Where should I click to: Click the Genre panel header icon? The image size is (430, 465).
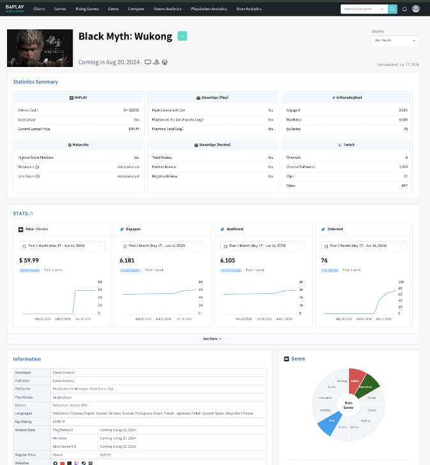point(286,359)
